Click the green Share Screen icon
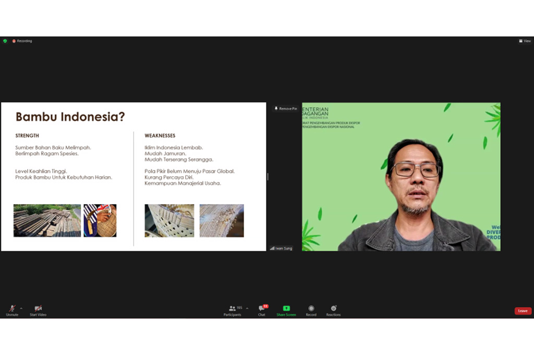The height and width of the screenshot is (355, 534). pos(286,309)
